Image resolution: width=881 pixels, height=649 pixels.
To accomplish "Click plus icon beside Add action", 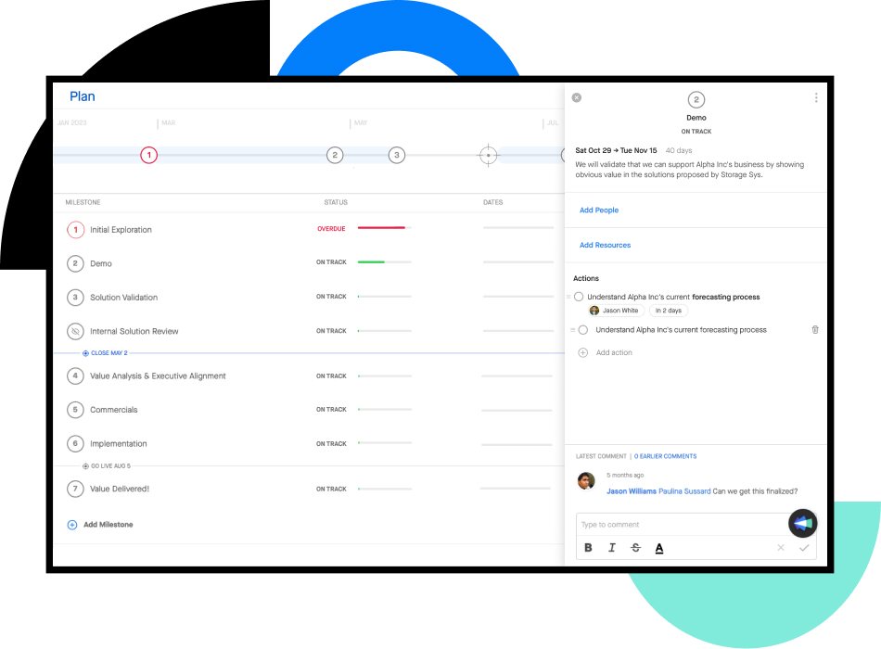I will click(x=583, y=353).
